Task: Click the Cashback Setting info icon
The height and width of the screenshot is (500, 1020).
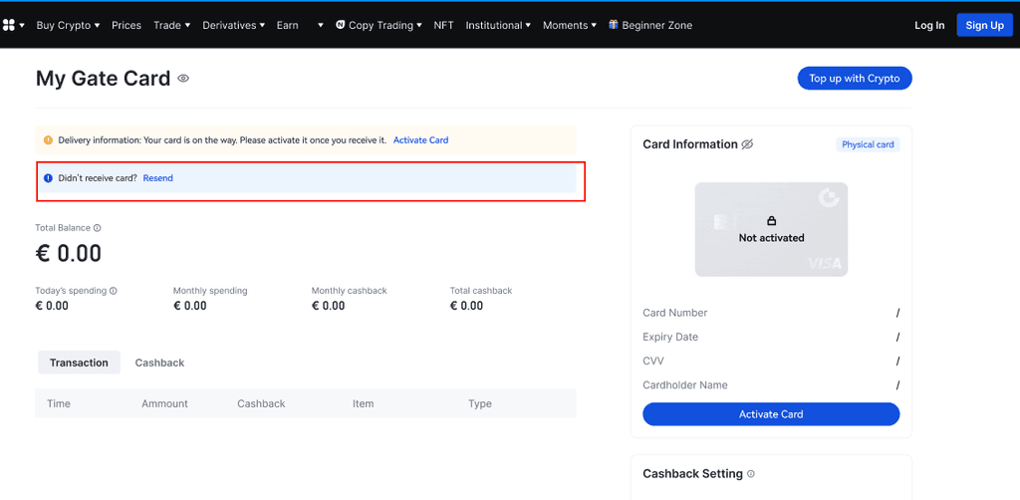Action: click(751, 474)
